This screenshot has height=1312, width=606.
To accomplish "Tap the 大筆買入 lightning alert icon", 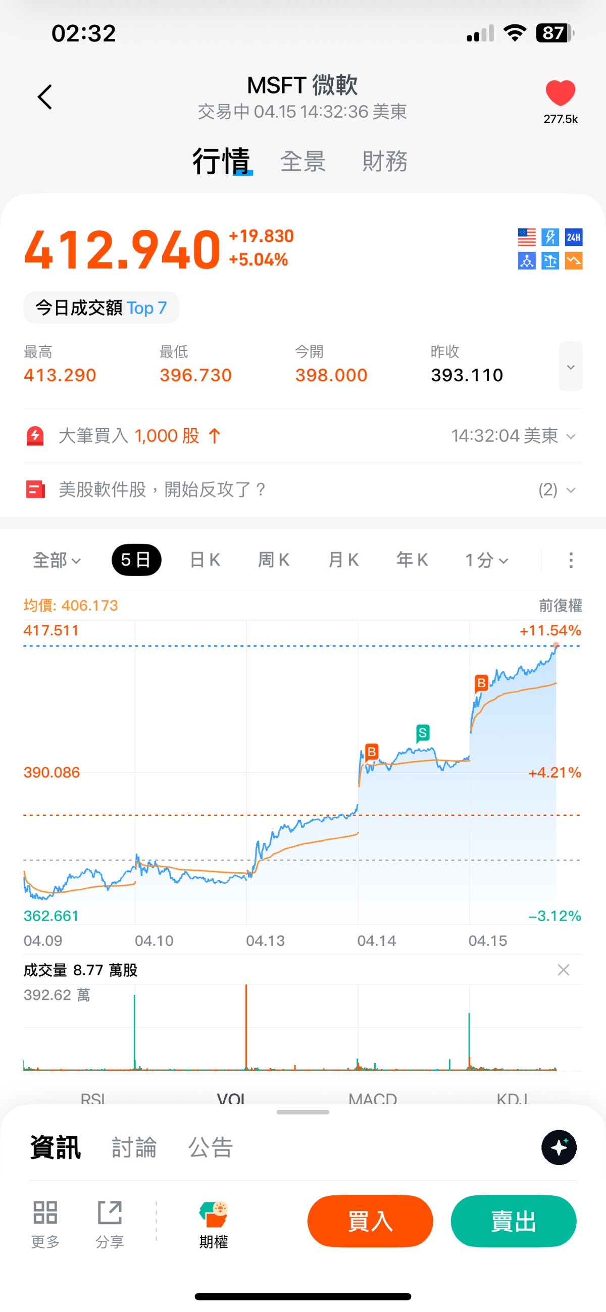I will click(x=35, y=436).
